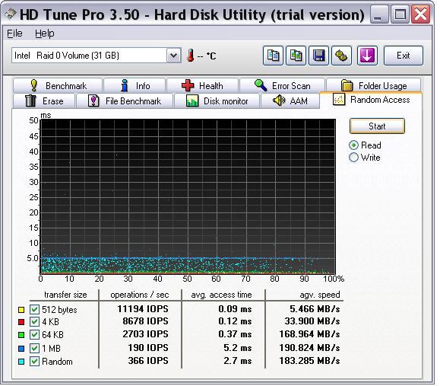Minimize the HD Tune Pro window
The width and height of the screenshot is (440, 386).
point(379,14)
